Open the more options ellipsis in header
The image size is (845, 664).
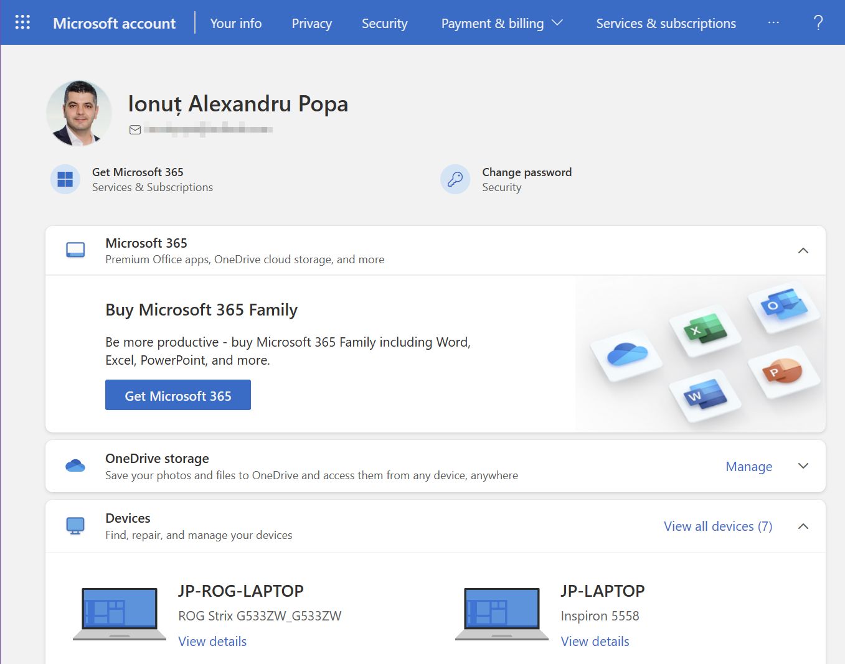(x=773, y=22)
